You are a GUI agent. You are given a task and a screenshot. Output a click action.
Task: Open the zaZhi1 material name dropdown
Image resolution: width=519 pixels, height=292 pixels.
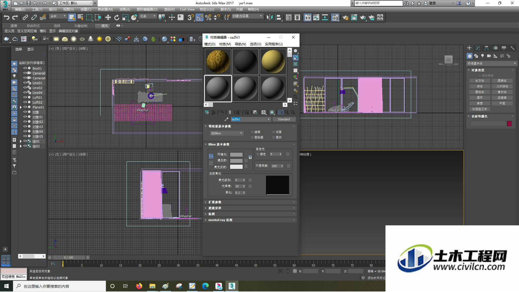[x=269, y=119]
